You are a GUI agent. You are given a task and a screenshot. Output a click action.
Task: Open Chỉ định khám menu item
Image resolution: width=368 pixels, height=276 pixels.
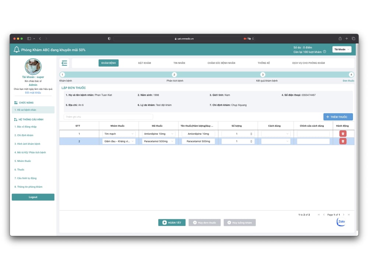[x=24, y=135]
